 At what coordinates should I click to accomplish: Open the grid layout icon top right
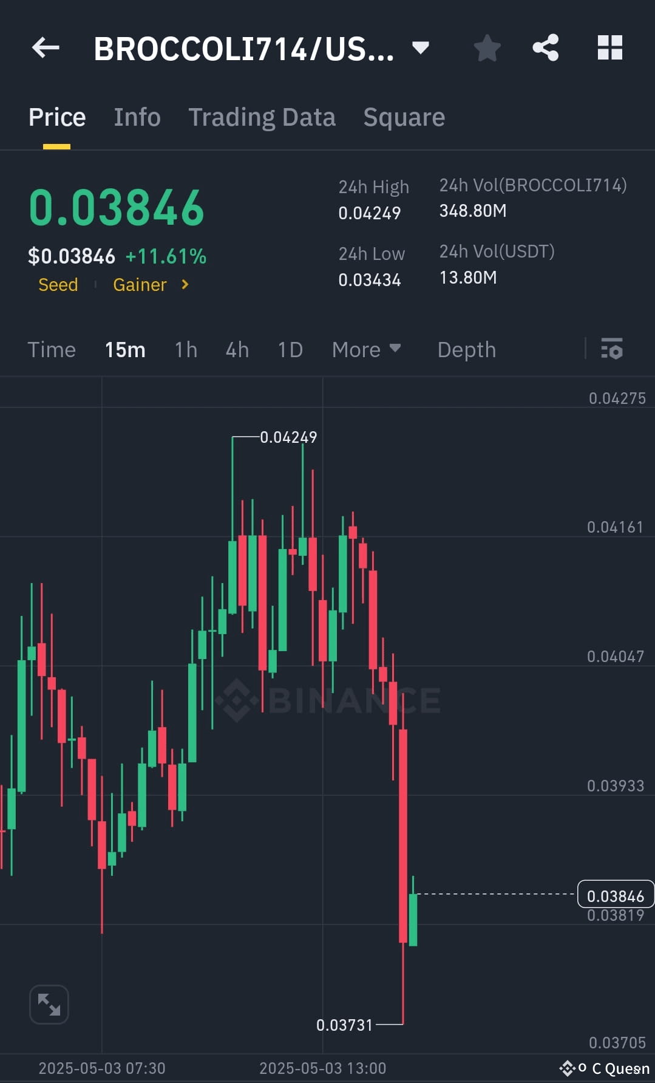(609, 48)
